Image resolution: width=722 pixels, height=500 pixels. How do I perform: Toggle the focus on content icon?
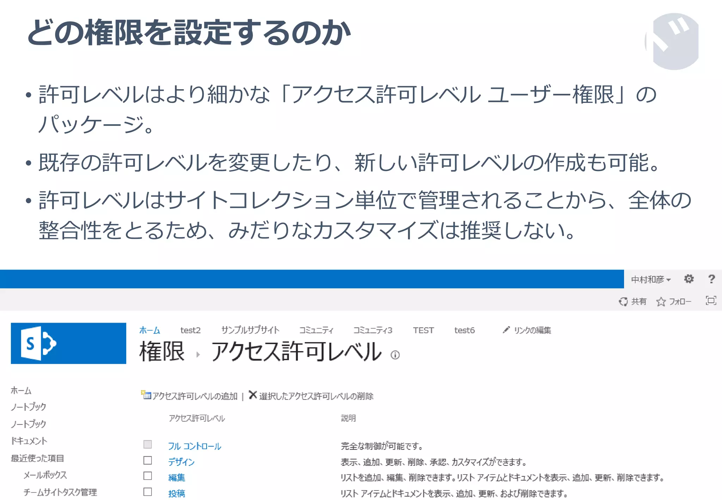[711, 300]
